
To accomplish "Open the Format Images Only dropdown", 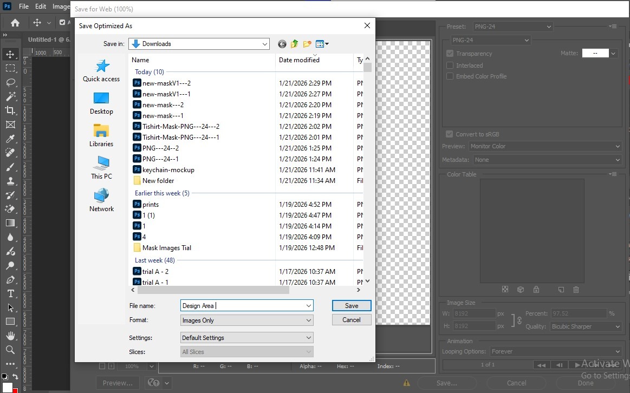I will tap(247, 320).
